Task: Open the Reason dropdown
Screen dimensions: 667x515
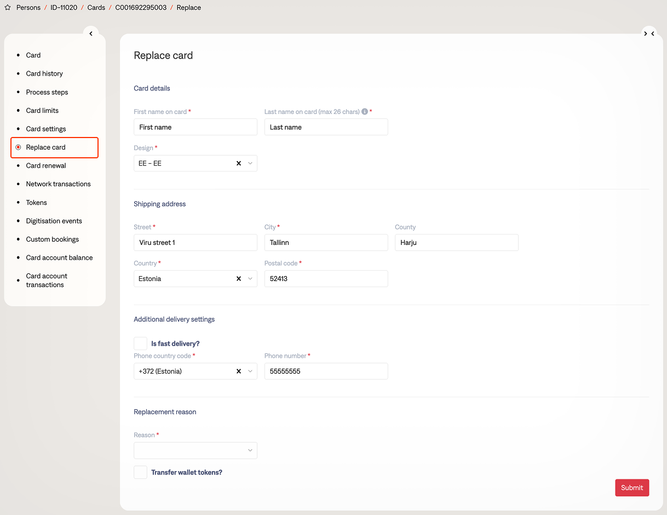Action: [x=195, y=450]
